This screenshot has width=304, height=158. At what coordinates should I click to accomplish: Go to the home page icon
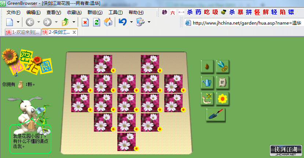click(108, 22)
